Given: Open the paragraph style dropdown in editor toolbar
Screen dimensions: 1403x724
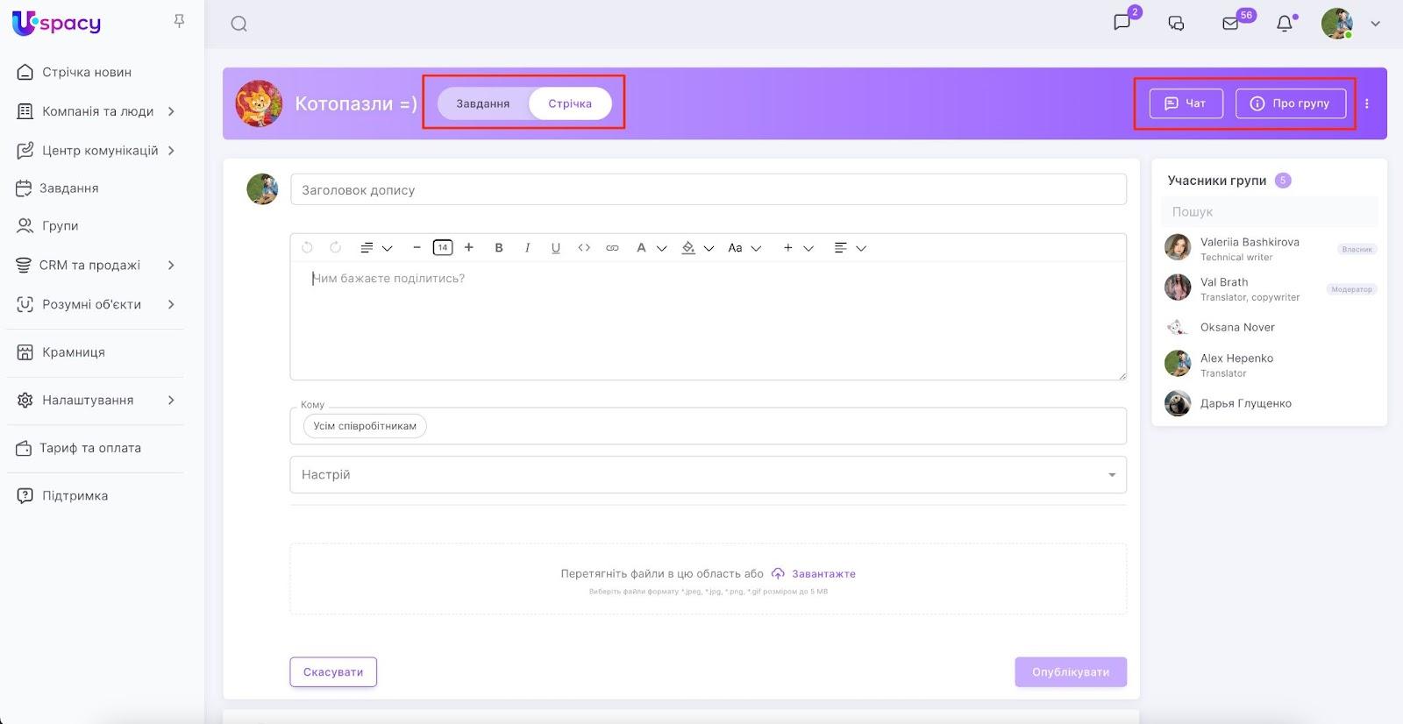Looking at the screenshot, I should tap(376, 248).
